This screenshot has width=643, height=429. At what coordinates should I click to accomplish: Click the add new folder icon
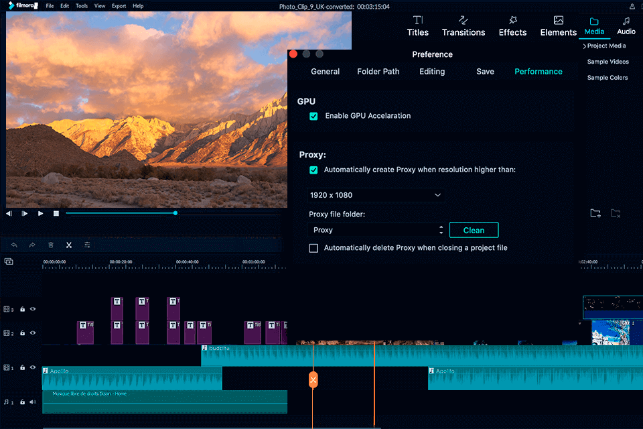(595, 213)
